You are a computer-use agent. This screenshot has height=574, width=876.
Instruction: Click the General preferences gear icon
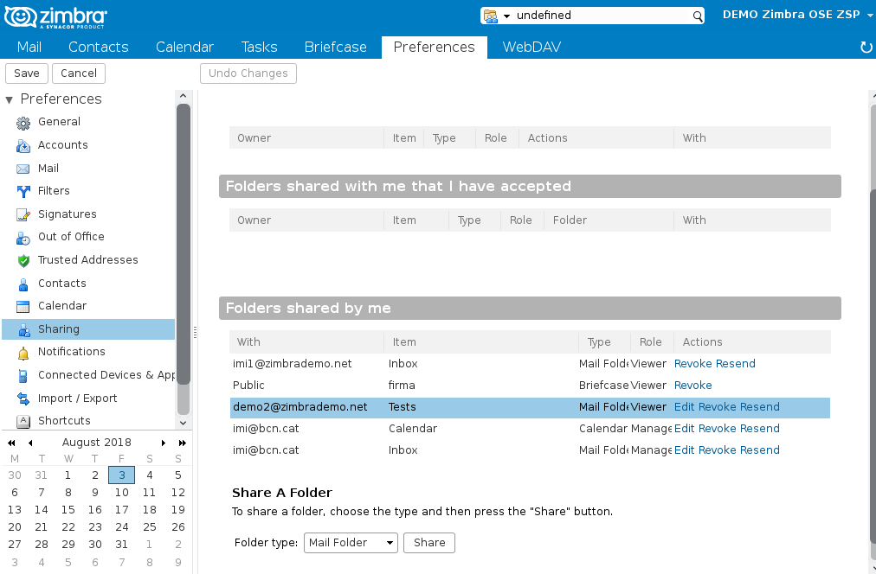(x=23, y=123)
